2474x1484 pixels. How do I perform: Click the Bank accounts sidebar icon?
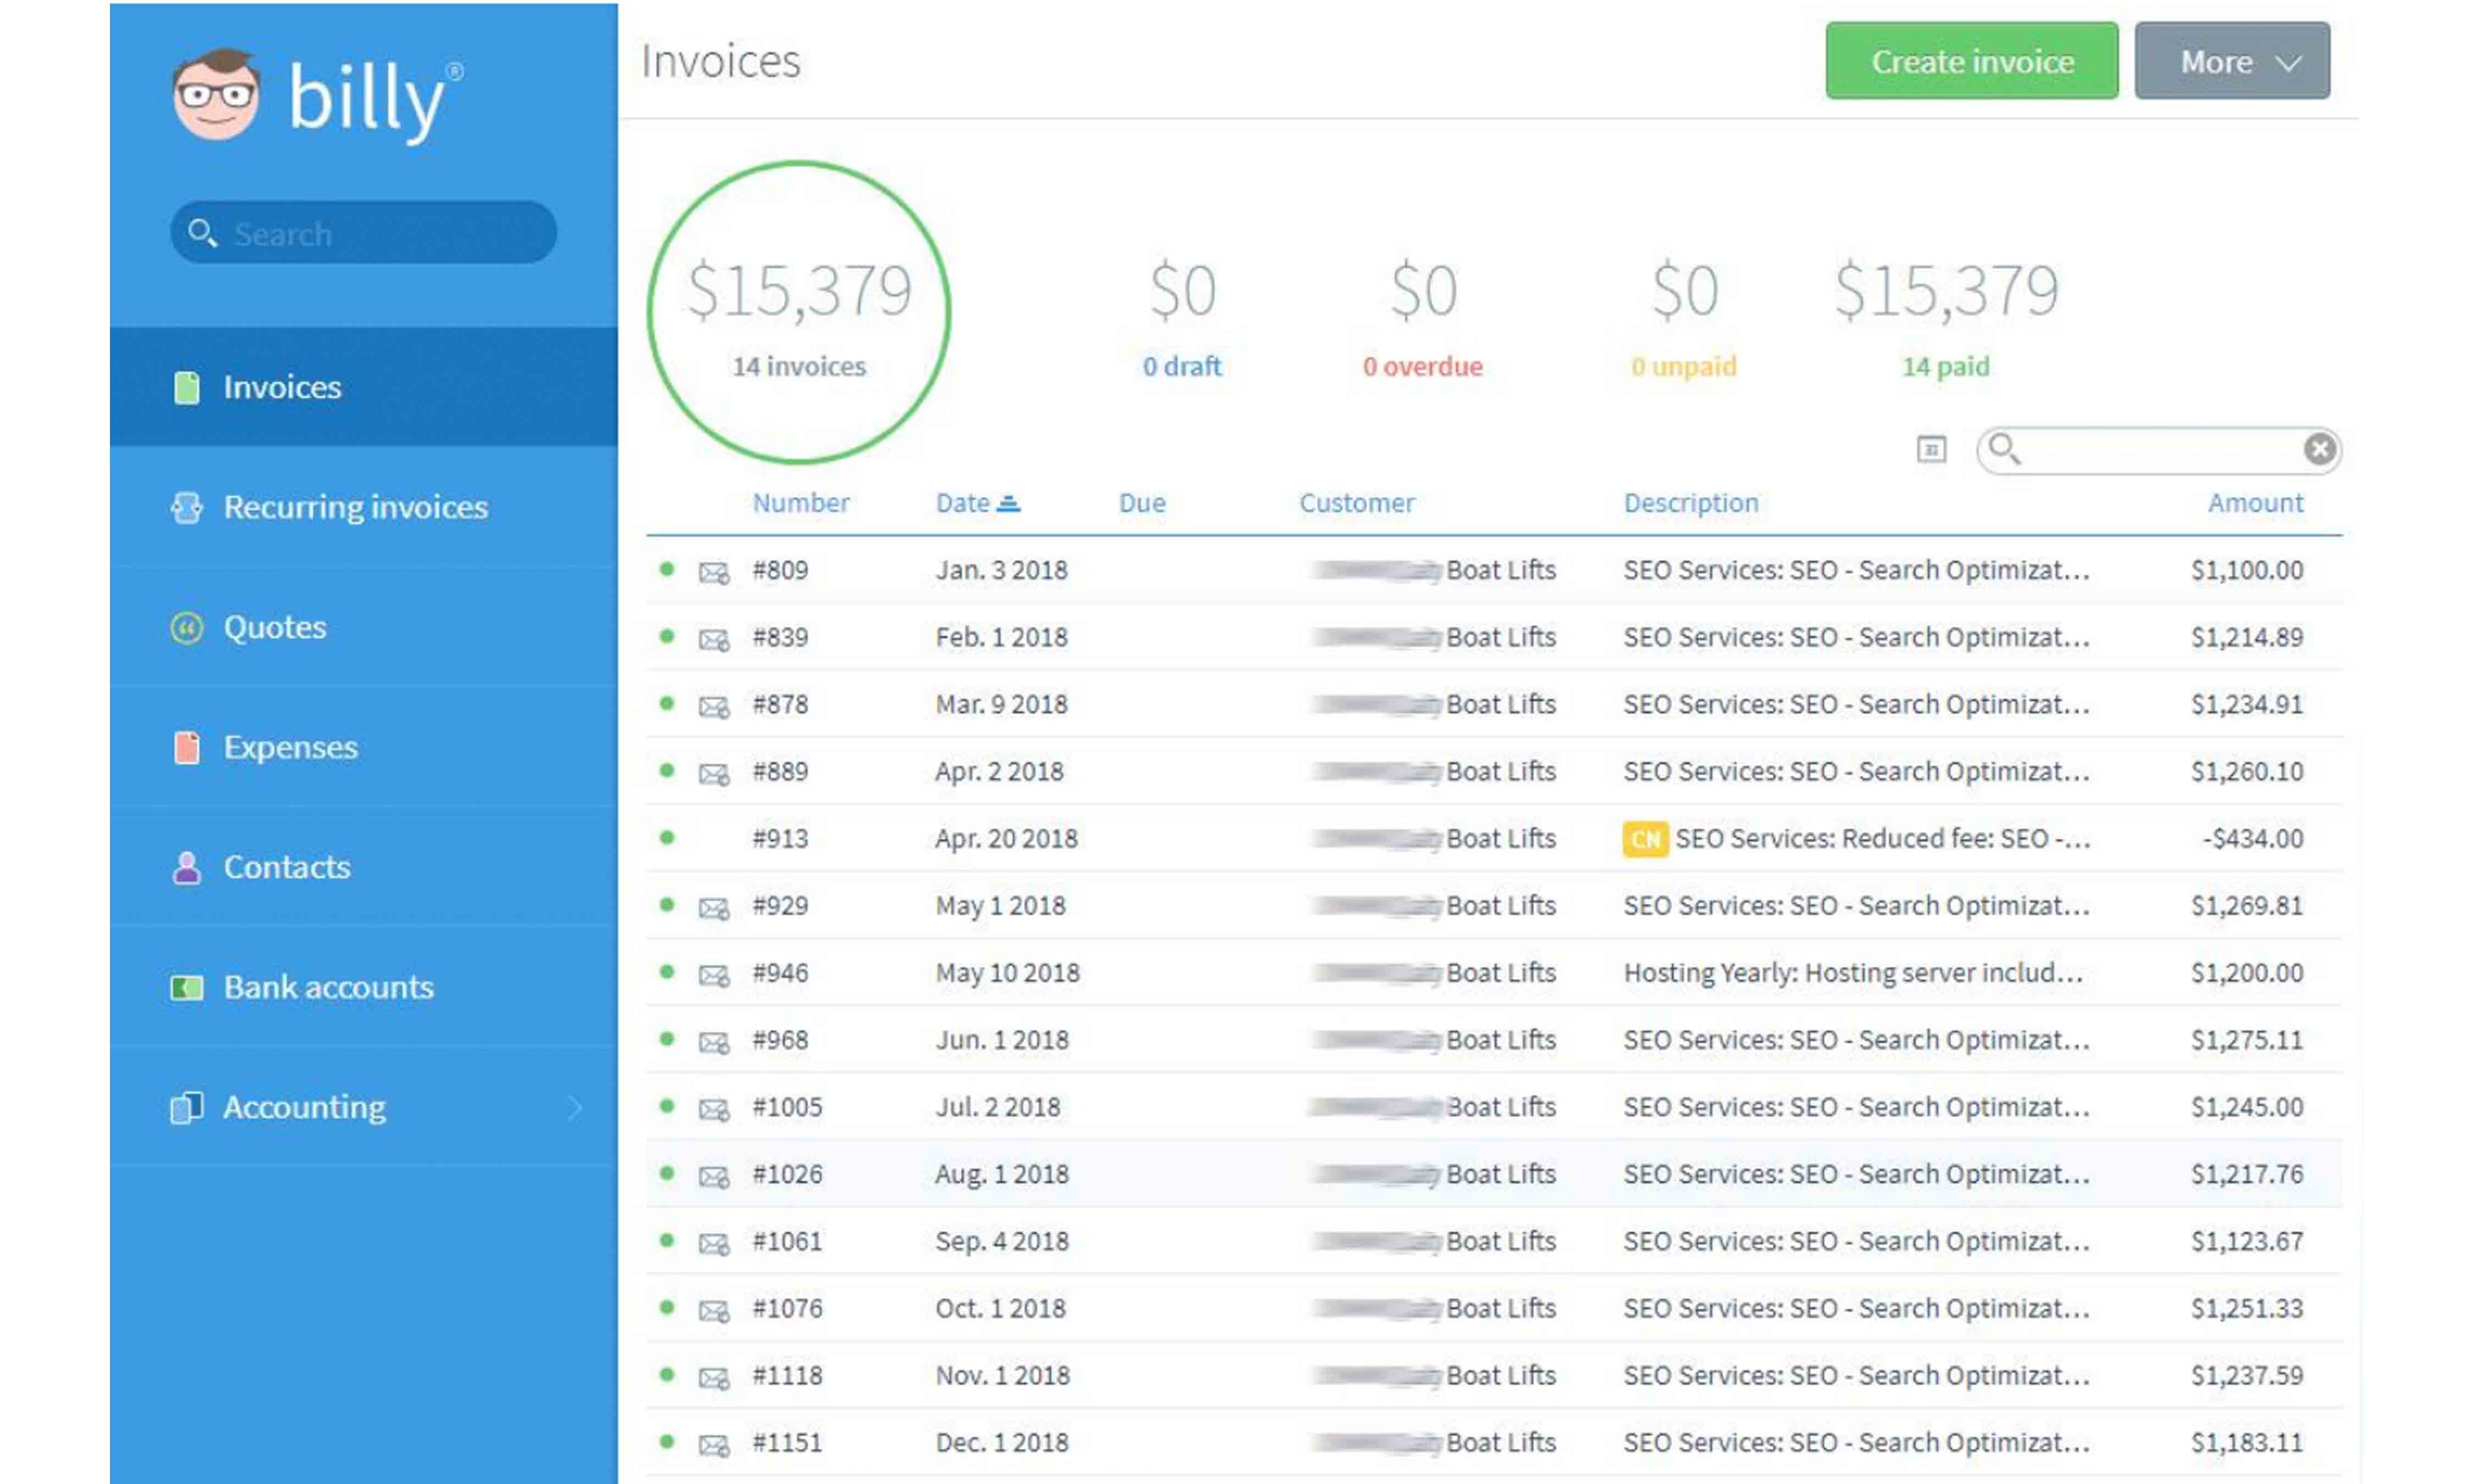pos(186,988)
